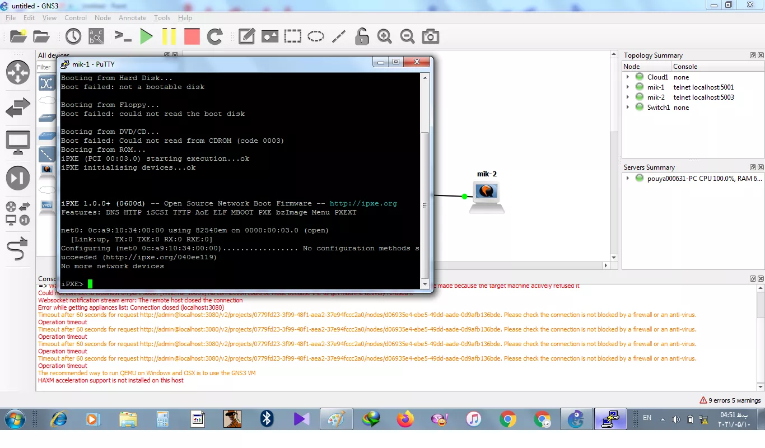Click the Open project folder icon
765x448 pixels.
[41, 37]
